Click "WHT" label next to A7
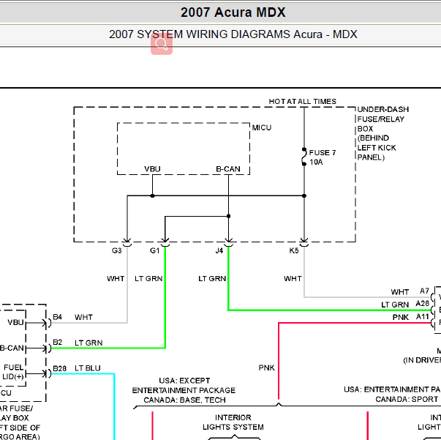Viewport: 441px width, 440px height. [399, 292]
